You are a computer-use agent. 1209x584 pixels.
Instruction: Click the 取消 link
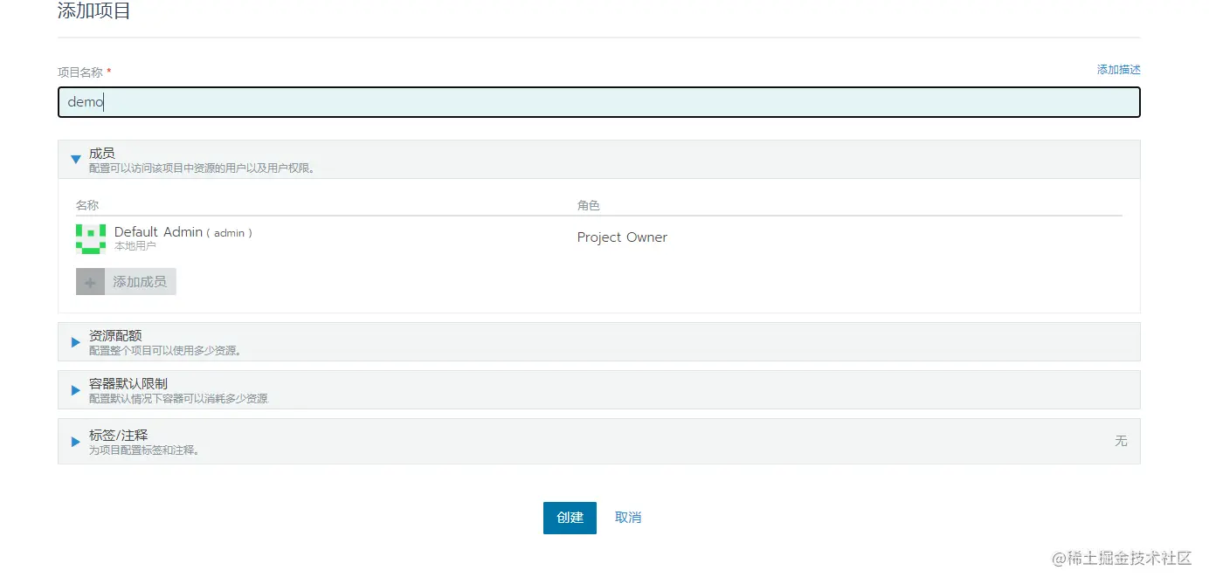[628, 518]
